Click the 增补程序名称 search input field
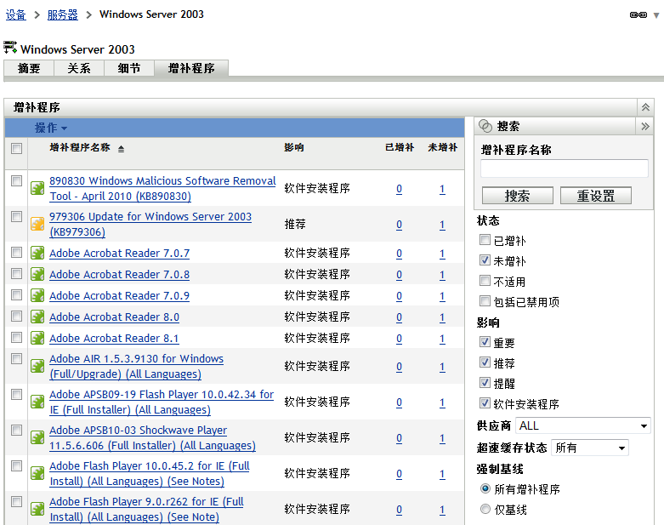The height and width of the screenshot is (525, 664). pos(564,168)
